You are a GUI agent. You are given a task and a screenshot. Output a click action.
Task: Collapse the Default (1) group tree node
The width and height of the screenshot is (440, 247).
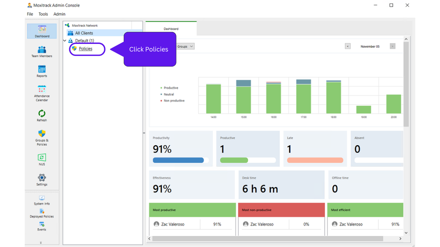65,41
